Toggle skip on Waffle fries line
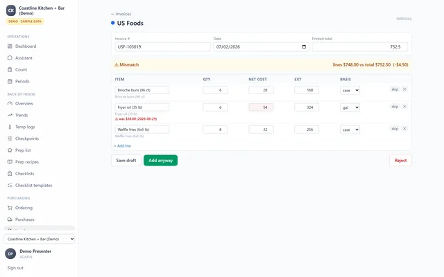Image resolution: width=444 pixels, height=277 pixels. click(x=395, y=129)
